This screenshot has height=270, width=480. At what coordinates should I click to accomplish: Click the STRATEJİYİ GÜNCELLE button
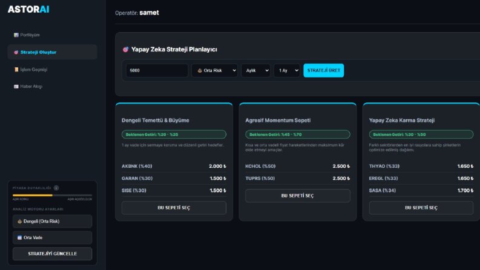click(x=52, y=254)
